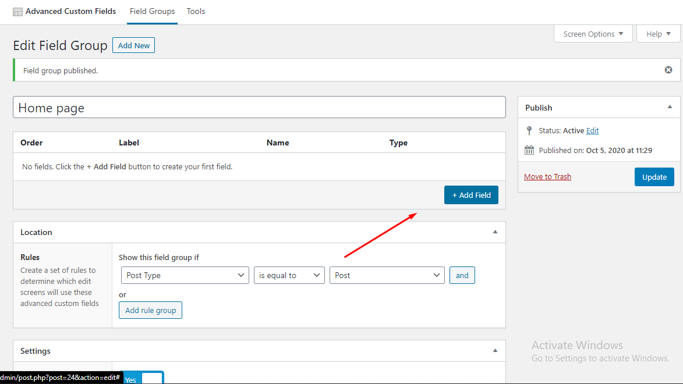This screenshot has width=683, height=384.
Task: Switch to the Field Groups tab
Action: coord(152,11)
